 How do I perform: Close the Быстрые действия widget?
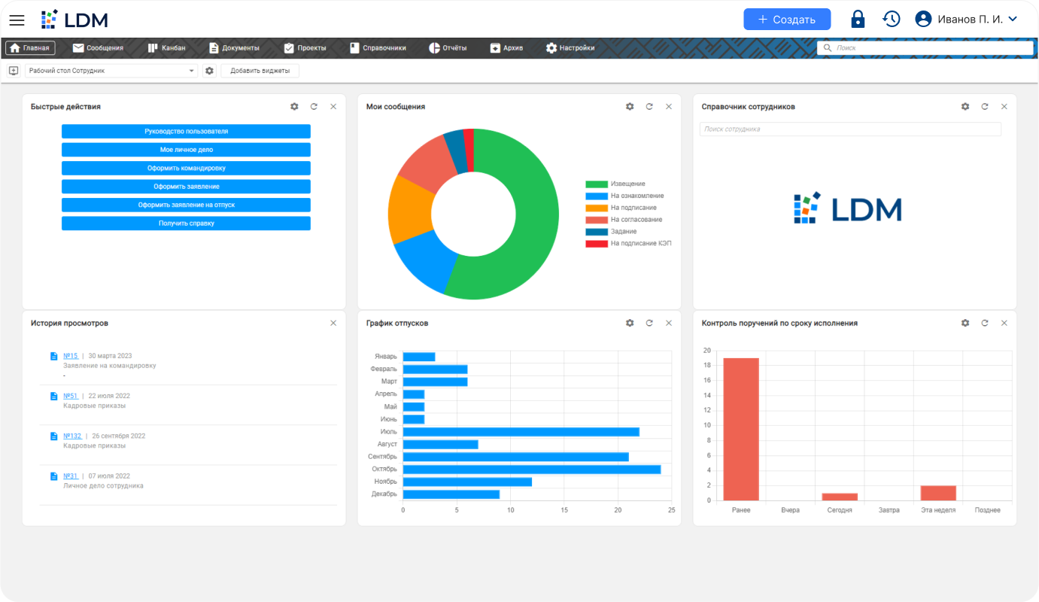[333, 107]
